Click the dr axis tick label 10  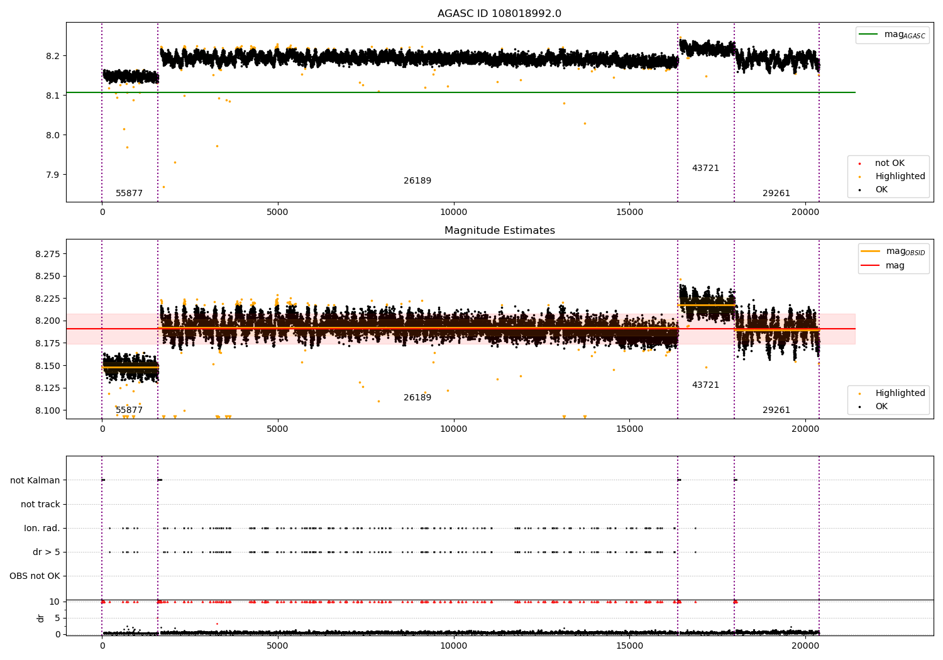(55, 602)
